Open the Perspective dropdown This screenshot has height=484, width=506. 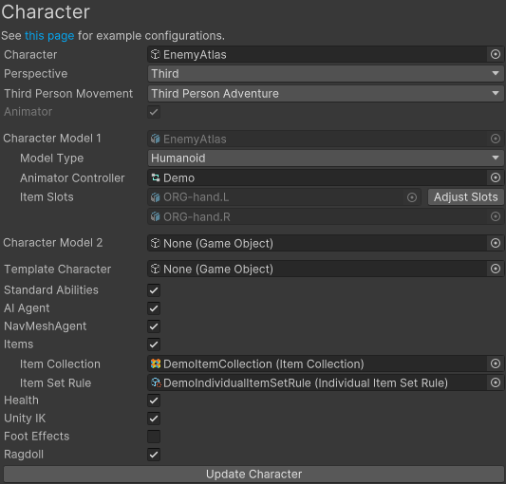pyautogui.click(x=326, y=74)
